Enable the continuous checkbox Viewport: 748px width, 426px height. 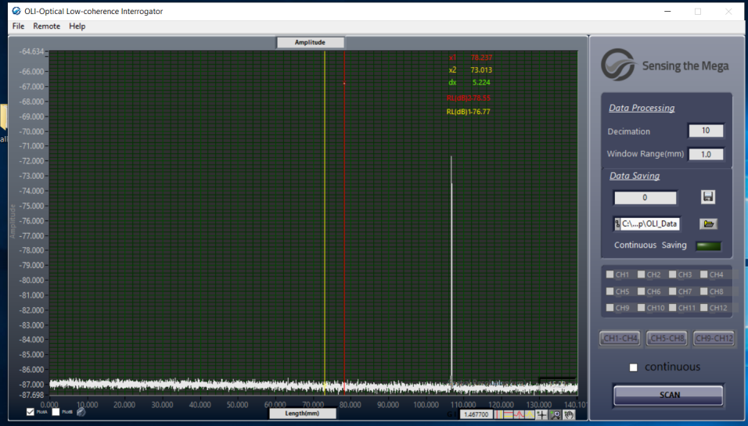[634, 367]
